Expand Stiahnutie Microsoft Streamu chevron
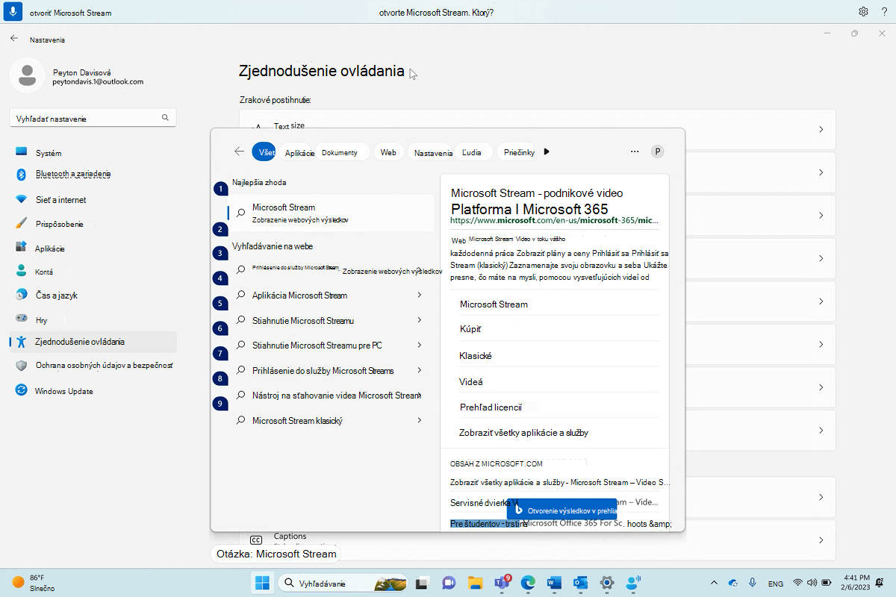This screenshot has width=896, height=597. [420, 320]
